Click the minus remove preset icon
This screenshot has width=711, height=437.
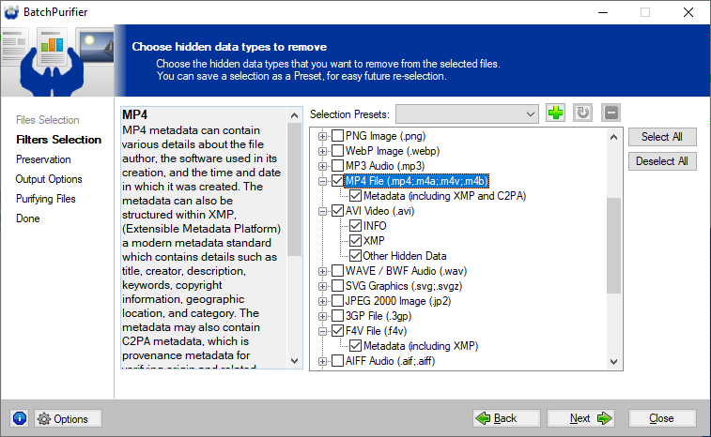coord(611,113)
